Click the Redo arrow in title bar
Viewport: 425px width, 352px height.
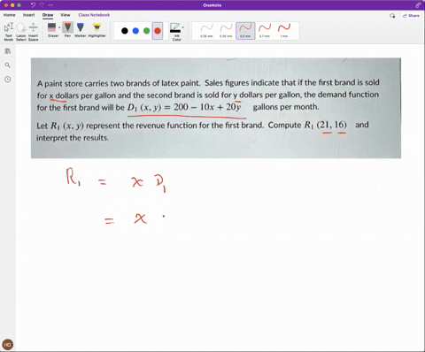click(x=42, y=5)
